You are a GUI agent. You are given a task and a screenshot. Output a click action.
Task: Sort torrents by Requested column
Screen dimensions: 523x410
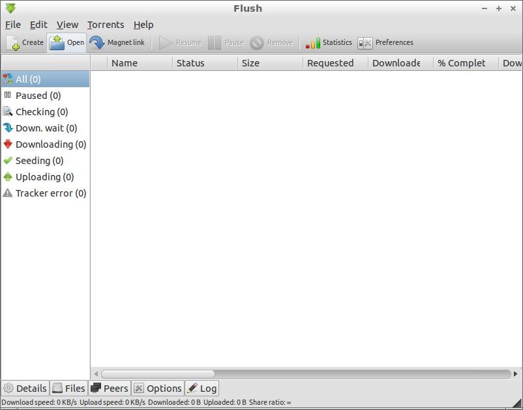pyautogui.click(x=336, y=63)
